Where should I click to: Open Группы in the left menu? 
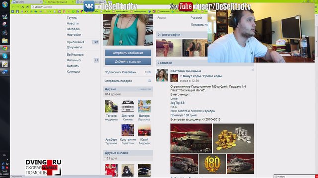[72, 18]
